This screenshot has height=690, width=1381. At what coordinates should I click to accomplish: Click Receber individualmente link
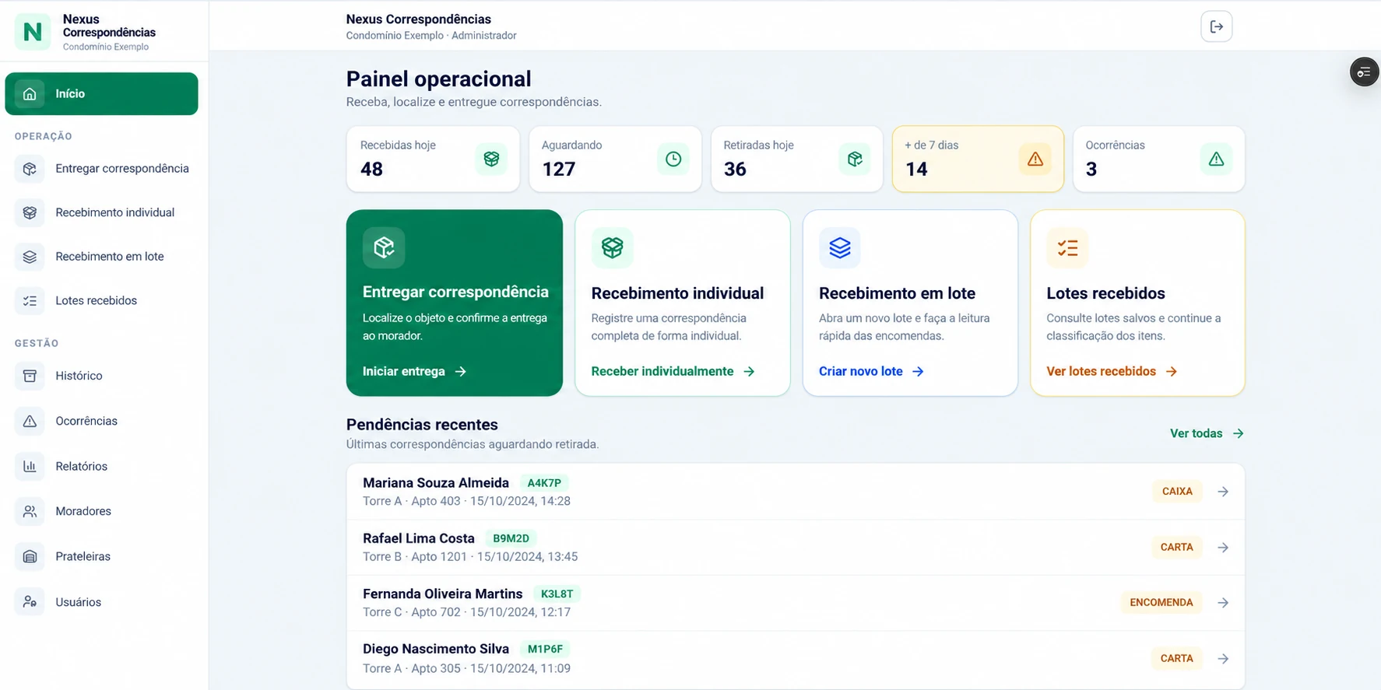[x=673, y=371]
